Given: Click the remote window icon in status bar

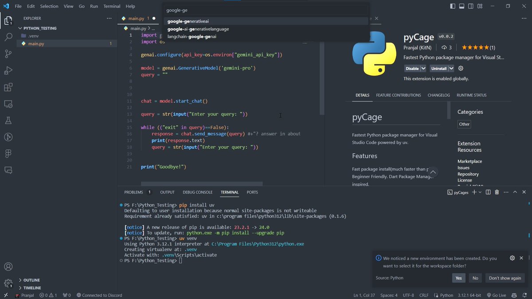Looking at the screenshot, I should tap(5, 295).
